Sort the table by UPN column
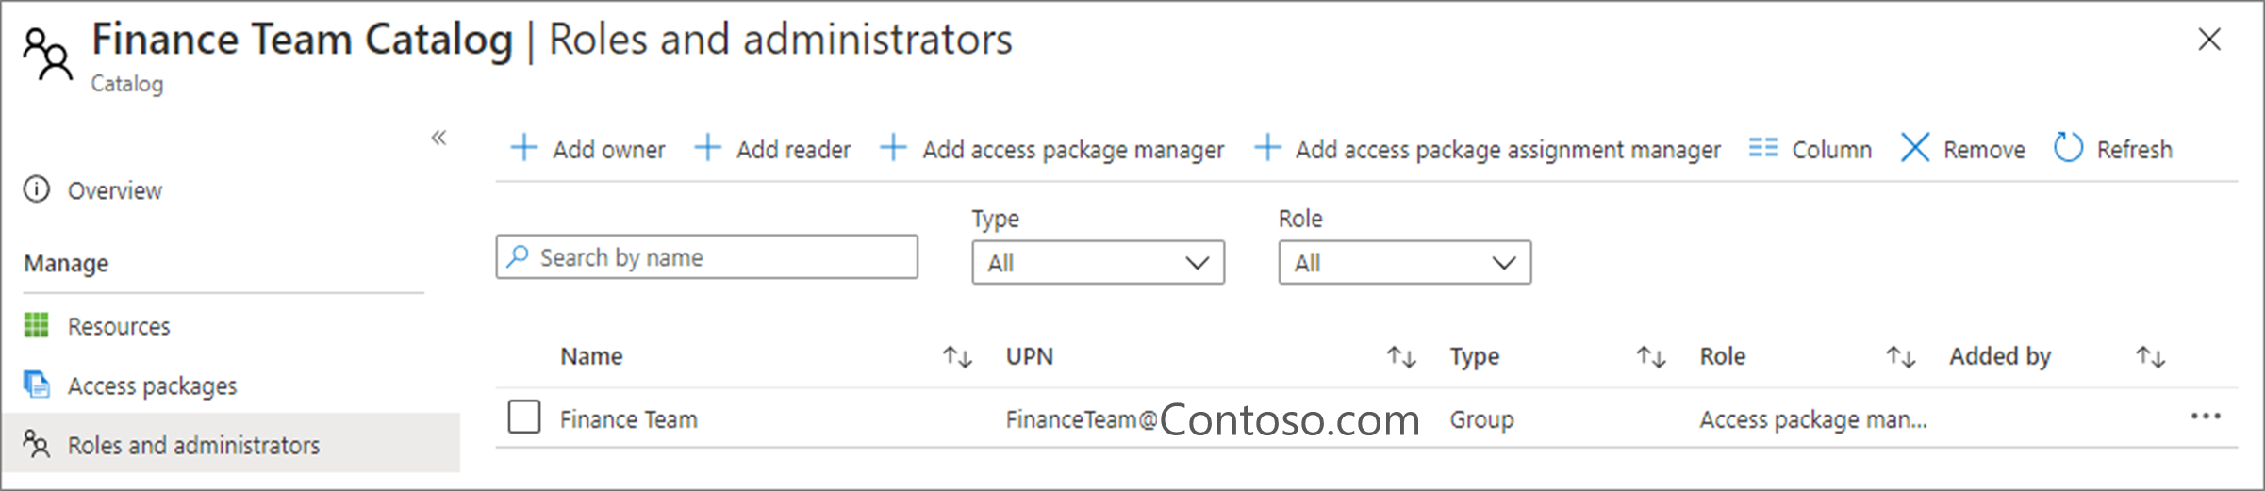 1401,357
